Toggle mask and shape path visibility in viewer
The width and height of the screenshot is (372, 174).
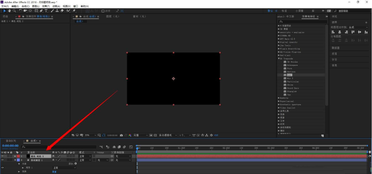pyautogui.click(x=104, y=135)
